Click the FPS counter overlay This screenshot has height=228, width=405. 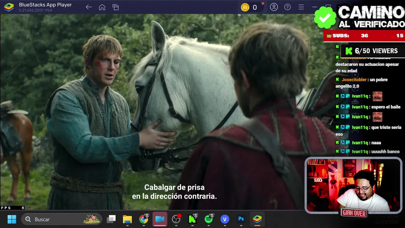pos(13,208)
